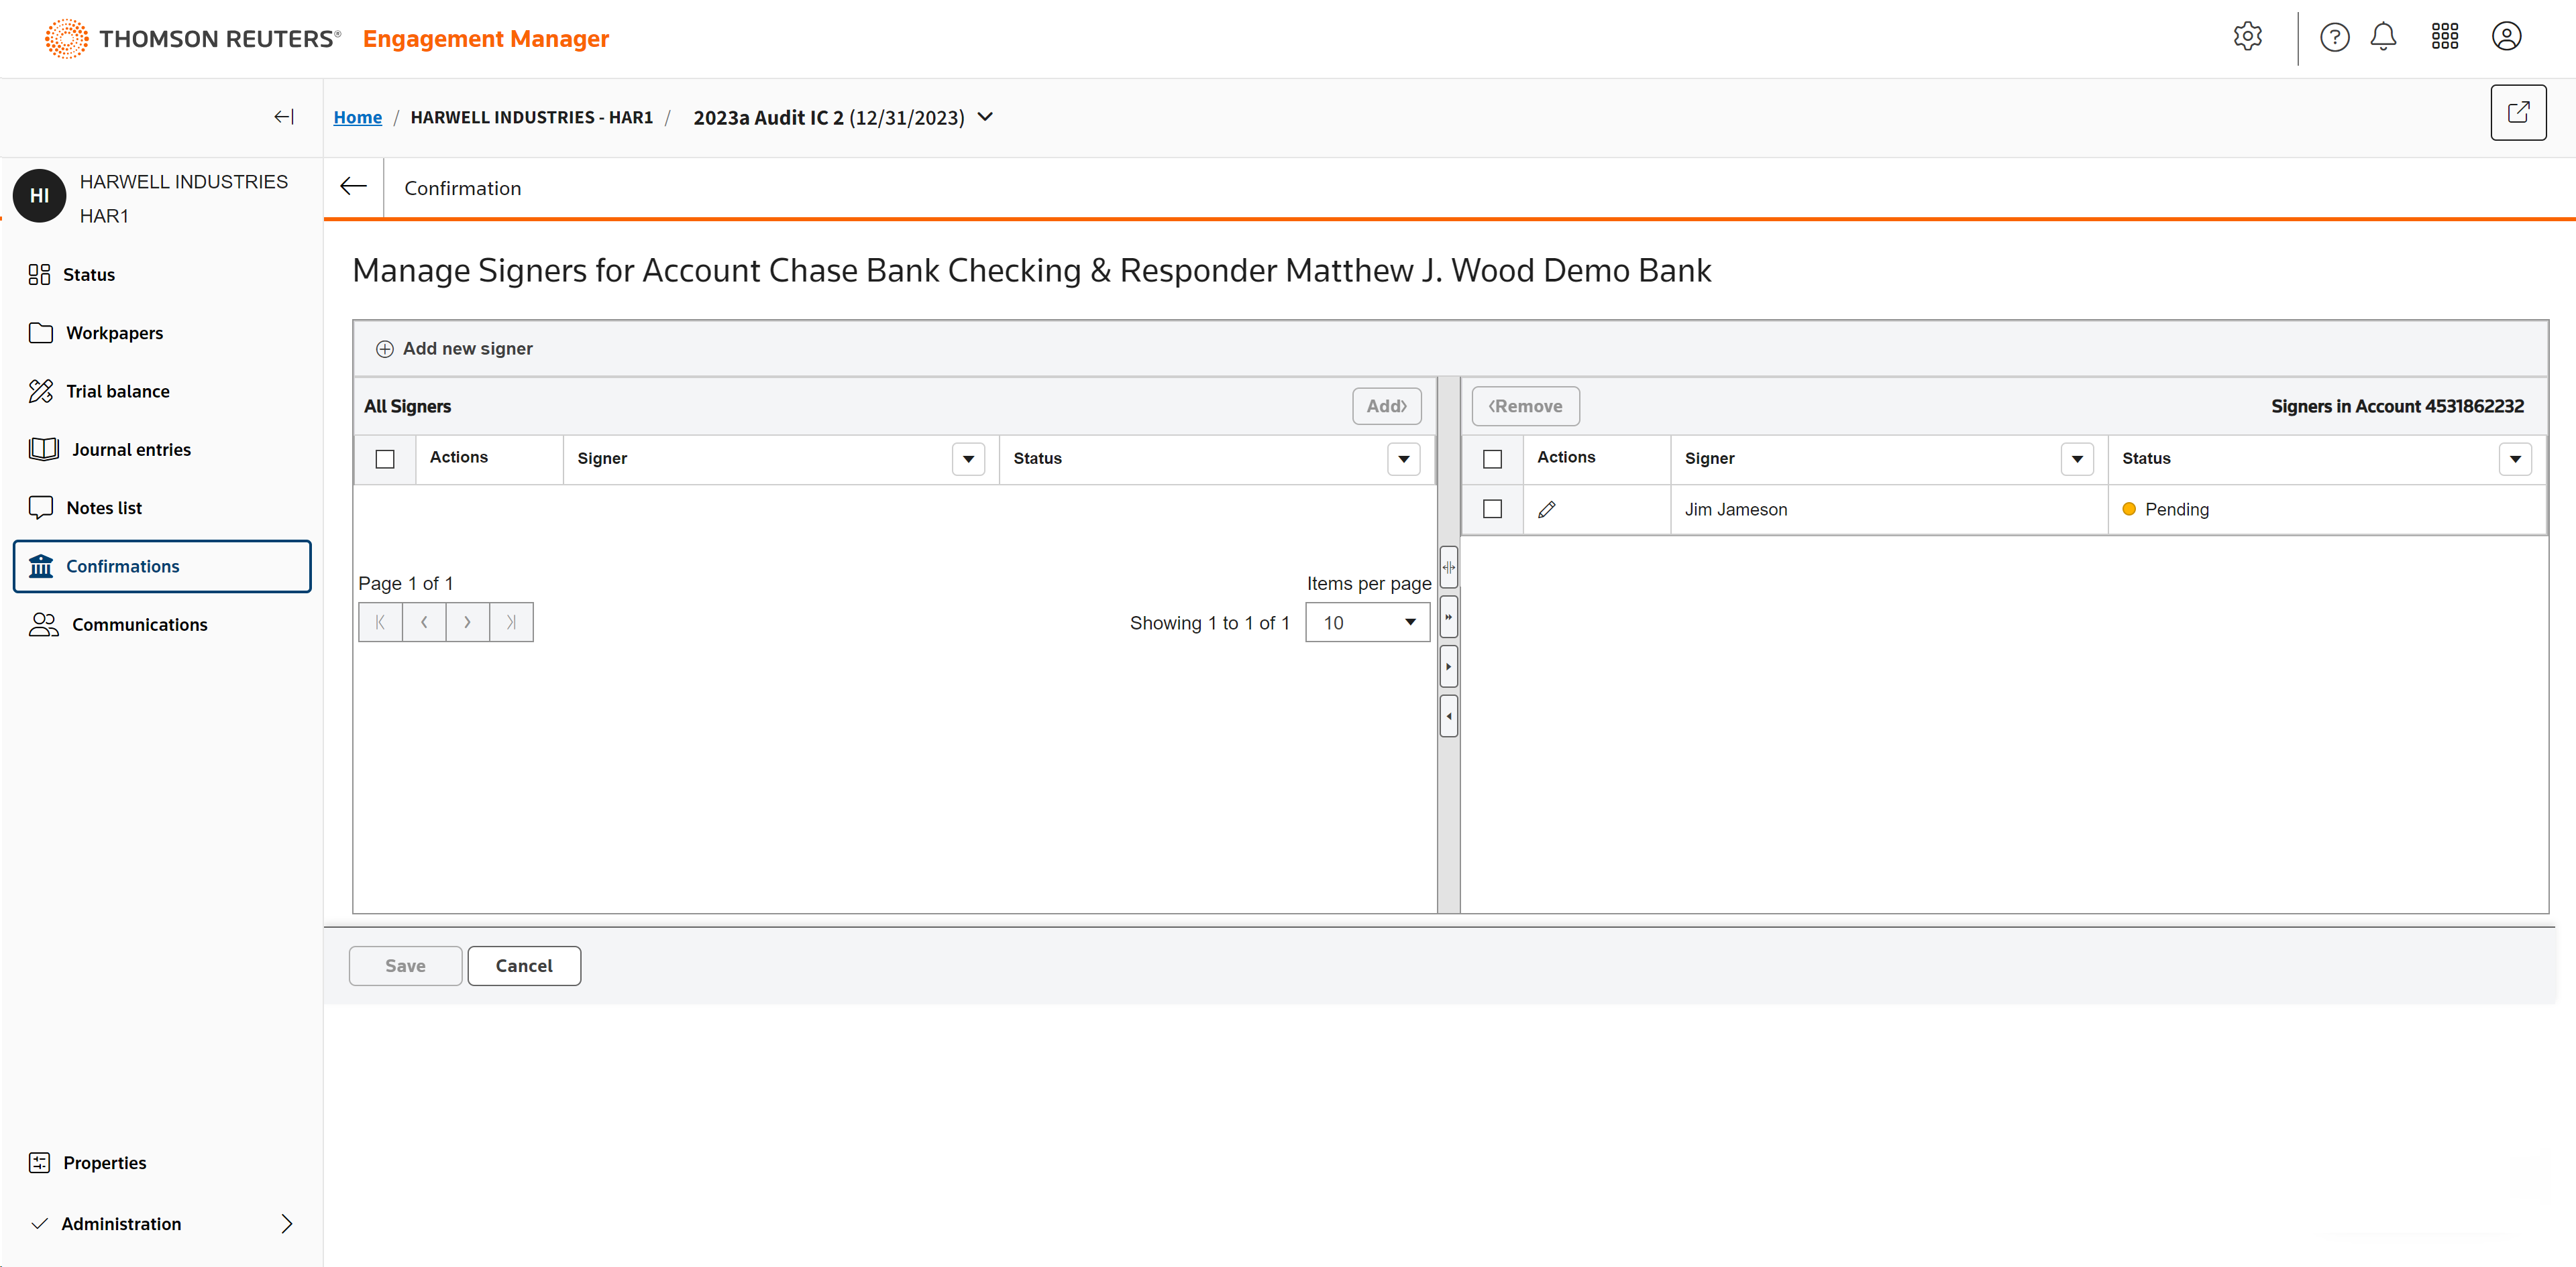
Task: Click the Home breadcrumb link
Action: point(357,117)
